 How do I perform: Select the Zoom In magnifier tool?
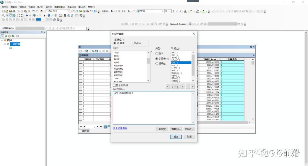[3, 15]
